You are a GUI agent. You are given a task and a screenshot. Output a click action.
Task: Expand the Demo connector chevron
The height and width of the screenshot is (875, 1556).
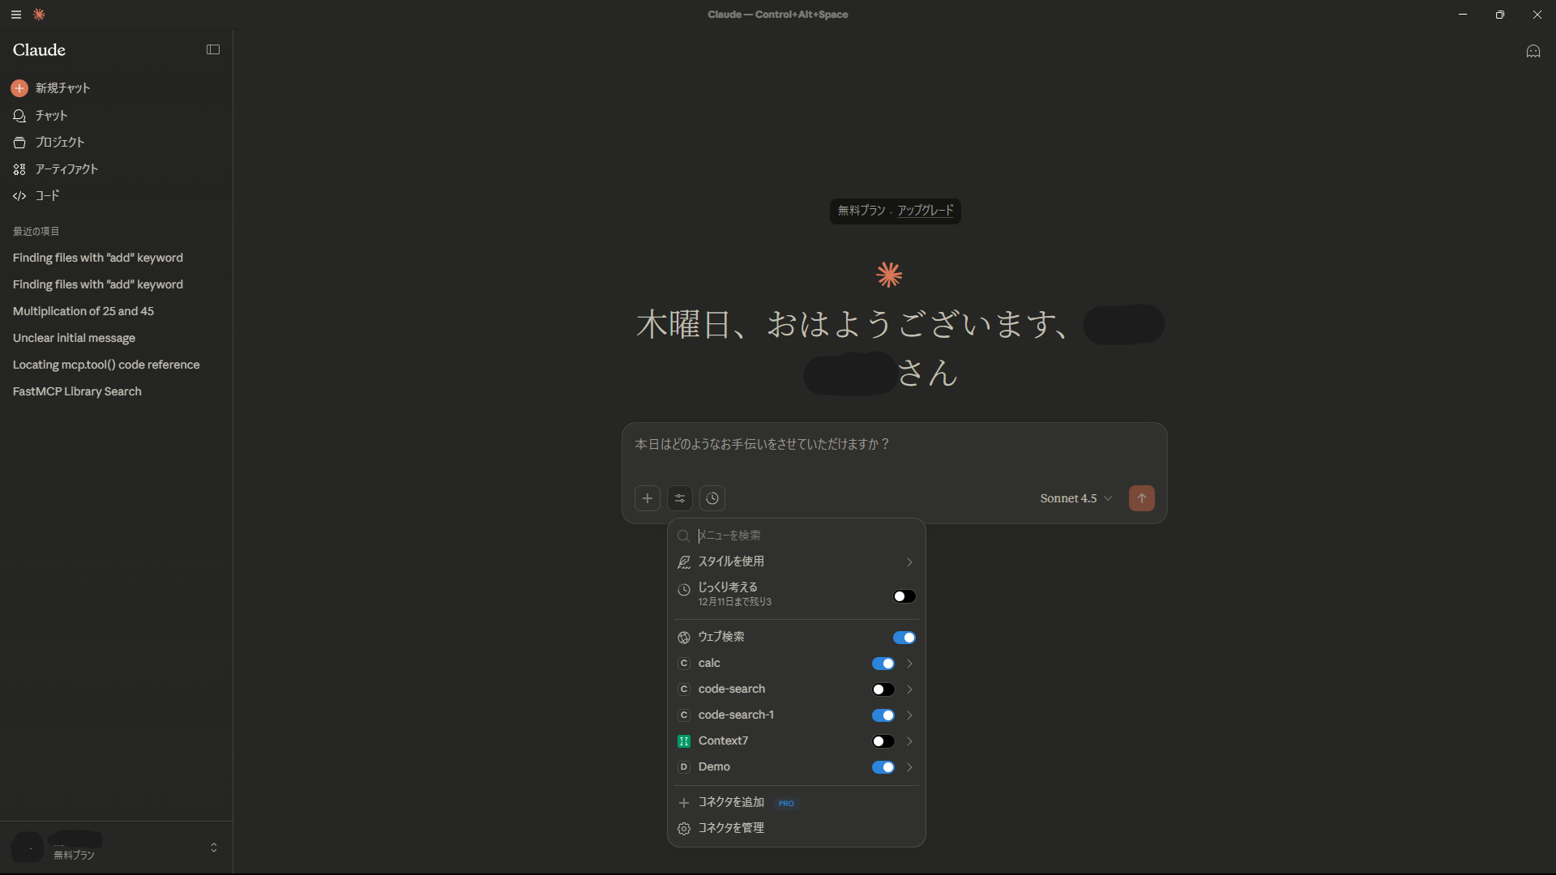point(909,767)
